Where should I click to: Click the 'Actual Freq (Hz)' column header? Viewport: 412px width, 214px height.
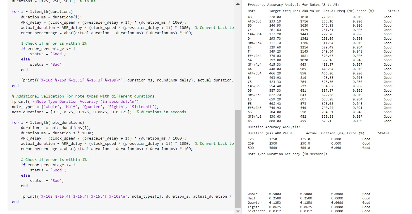coord(339,11)
